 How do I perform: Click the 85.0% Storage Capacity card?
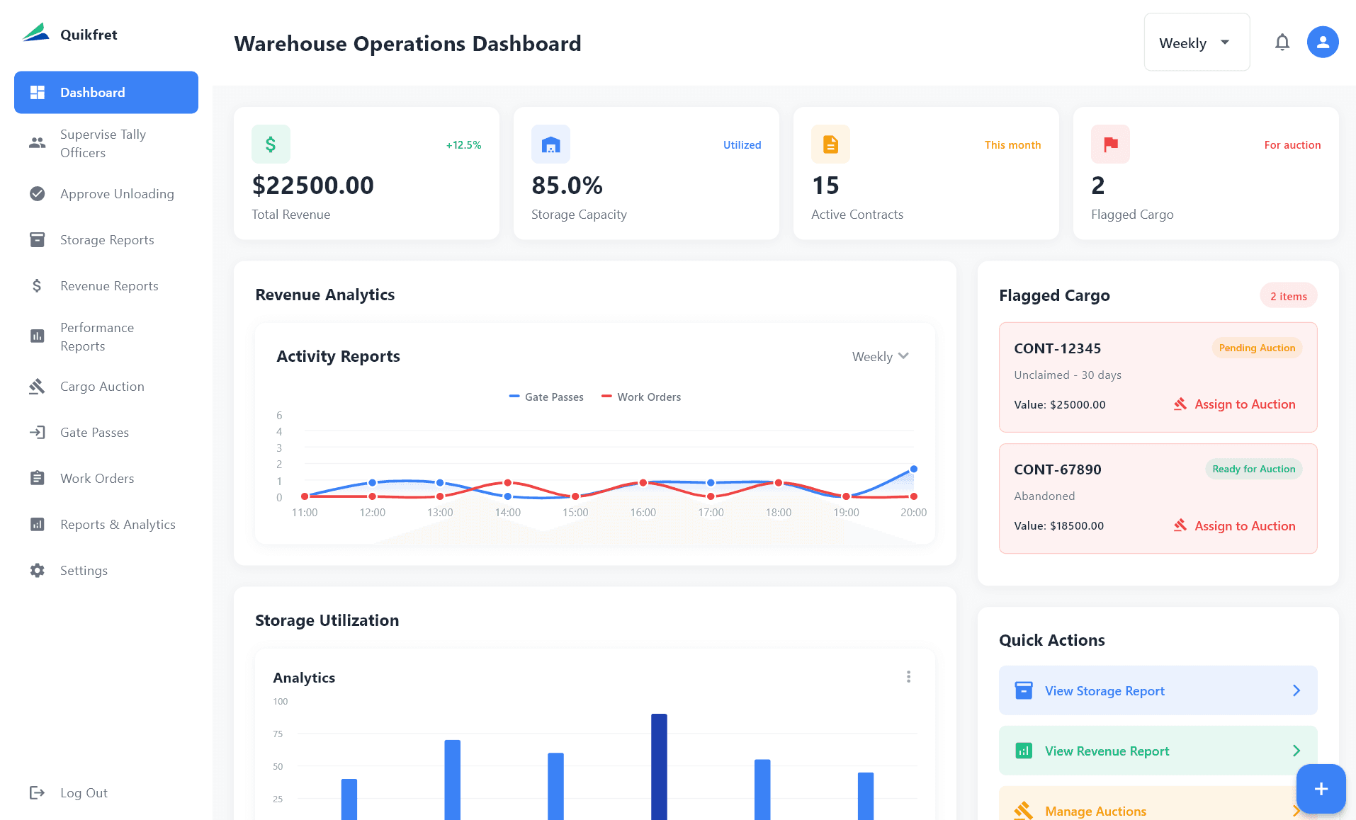645,173
